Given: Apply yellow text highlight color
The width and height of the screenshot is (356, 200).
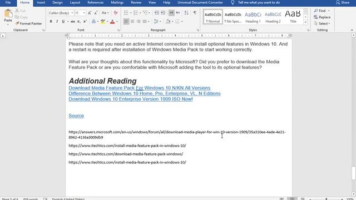Looking at the screenshot, I should coord(103,22).
